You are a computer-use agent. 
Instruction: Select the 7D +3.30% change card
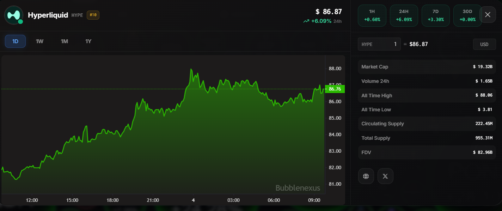[436, 15]
